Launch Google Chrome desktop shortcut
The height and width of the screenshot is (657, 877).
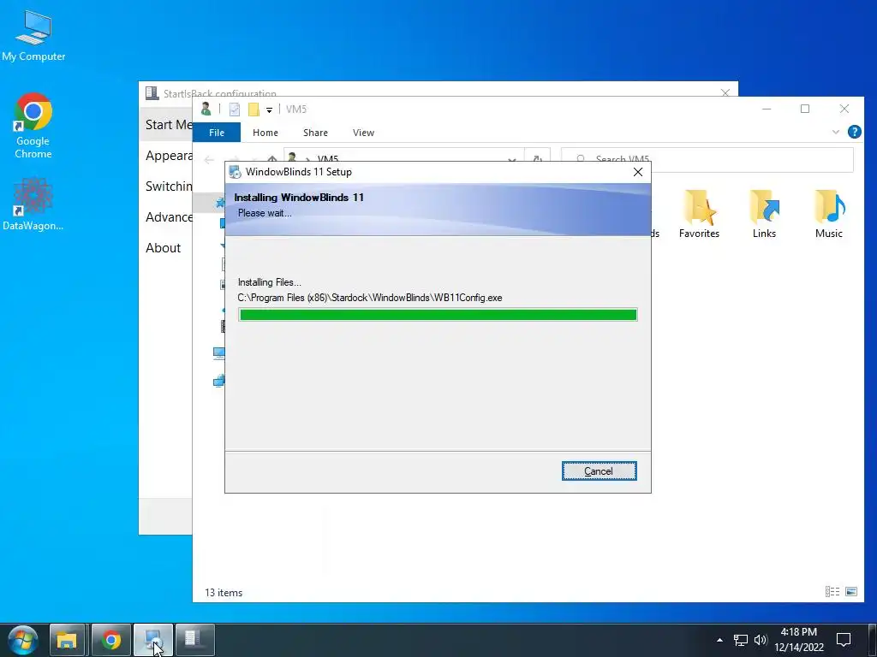(x=33, y=127)
